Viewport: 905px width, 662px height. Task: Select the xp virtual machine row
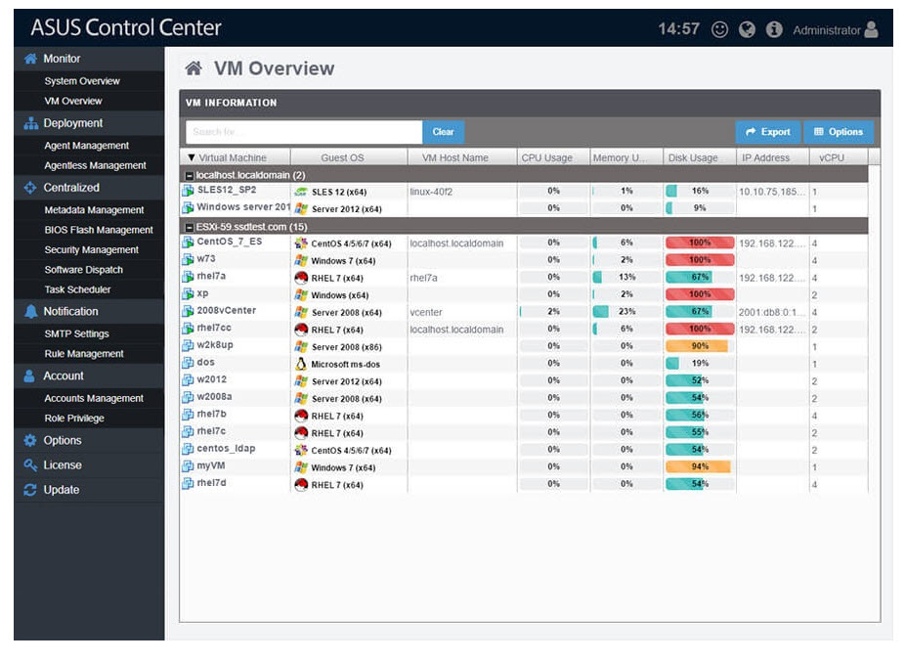click(524, 294)
